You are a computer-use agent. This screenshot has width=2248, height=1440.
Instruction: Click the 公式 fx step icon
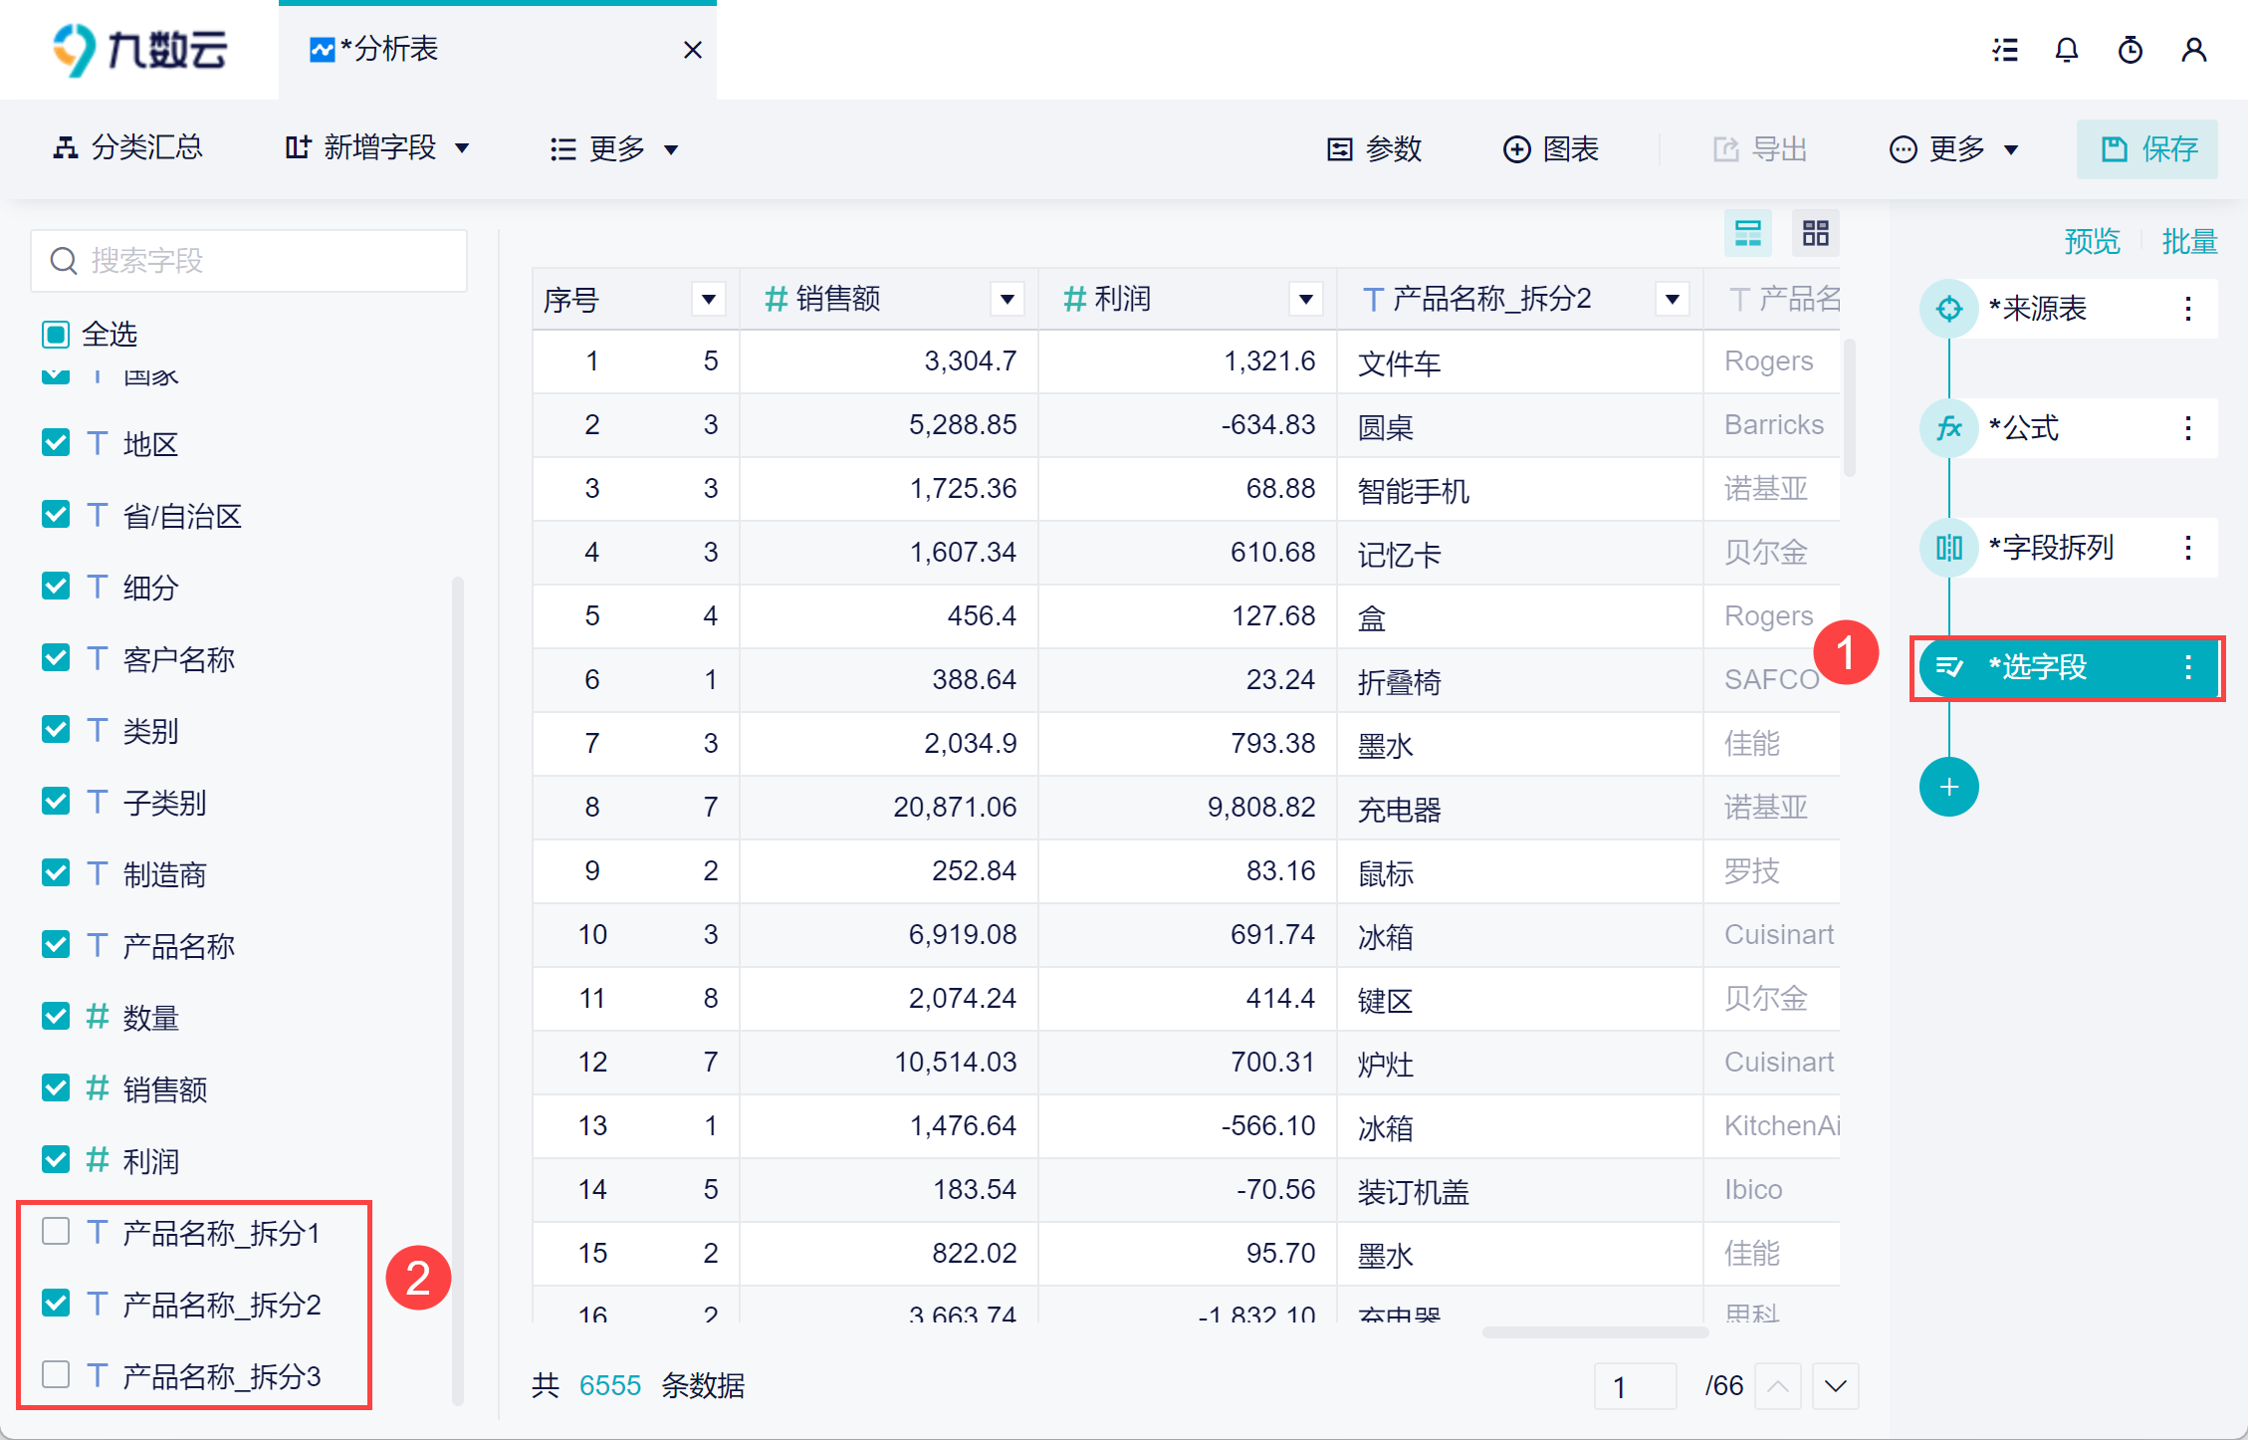click(x=1948, y=428)
